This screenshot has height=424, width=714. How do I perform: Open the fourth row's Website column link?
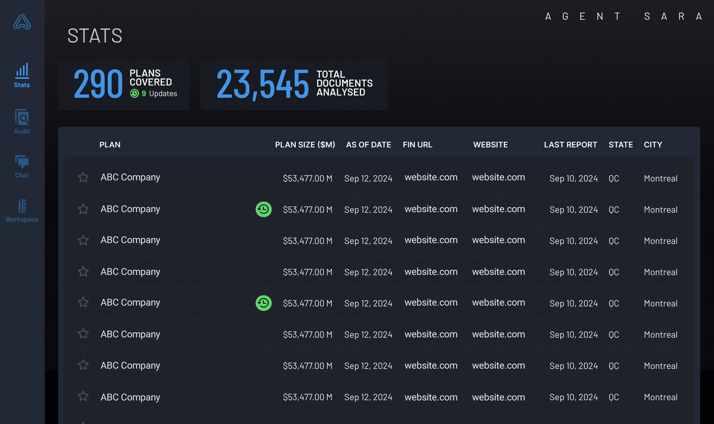(x=498, y=272)
